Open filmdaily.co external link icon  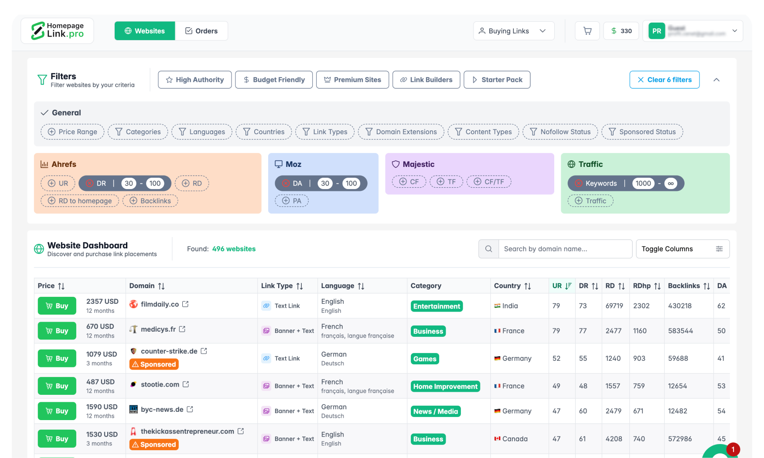pos(185,304)
